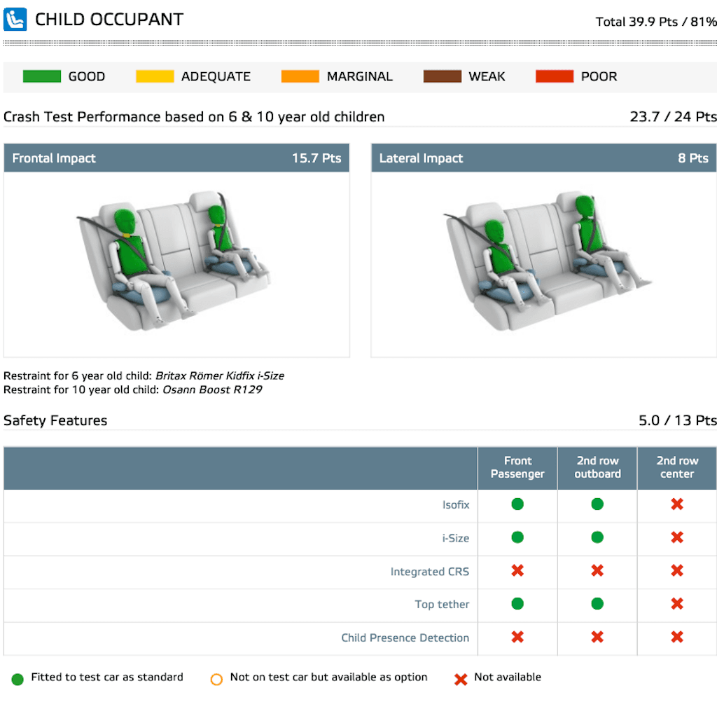Click the yellow ADEQUATE color swatch
Viewport: 717px width, 702px height.
155,76
